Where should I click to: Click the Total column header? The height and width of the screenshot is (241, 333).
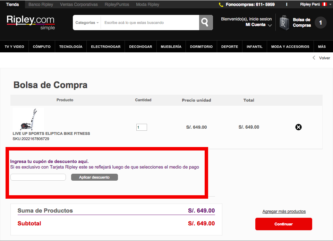click(249, 100)
